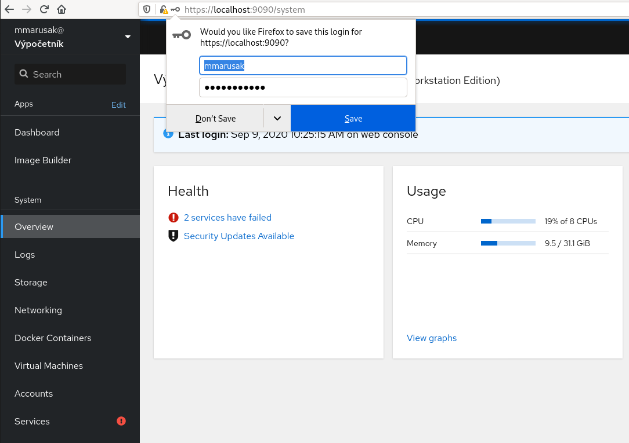This screenshot has width=629, height=443.
Task: Click red failed services icon in Health
Action: [173, 217]
